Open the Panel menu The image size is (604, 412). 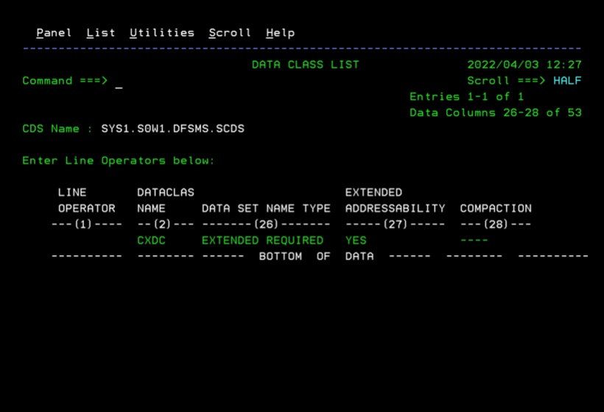[54, 33]
